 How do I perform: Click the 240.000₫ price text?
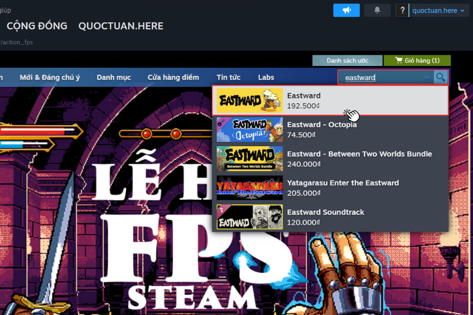304,164
